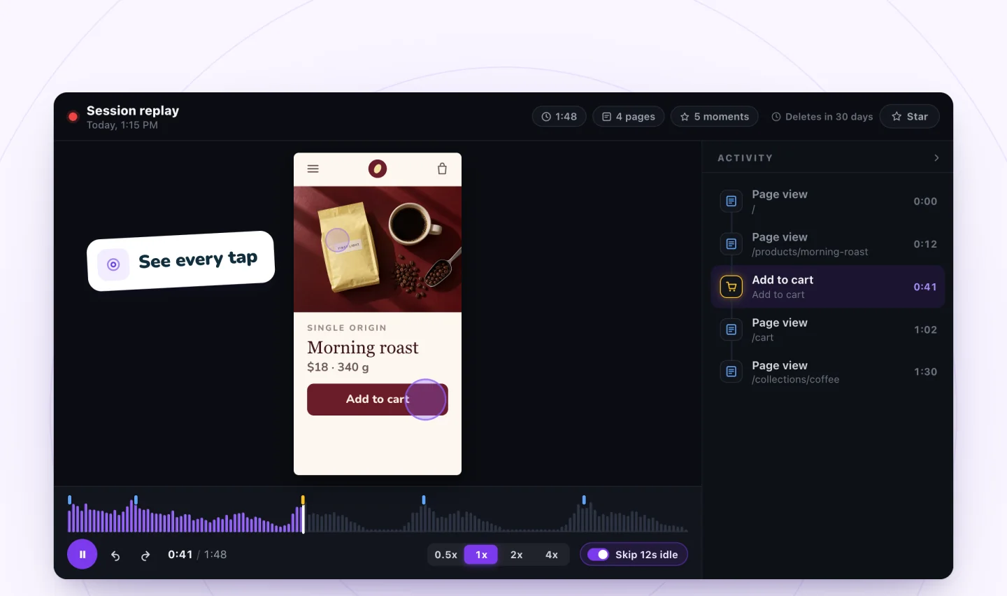Toggle the Skip 12s idle switch
Viewport: 1007px width, 596px height.
(x=598, y=555)
